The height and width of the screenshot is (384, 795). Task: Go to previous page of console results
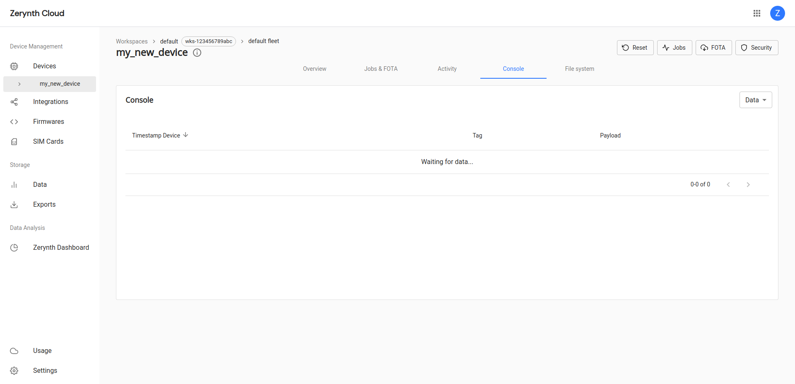tap(728, 185)
